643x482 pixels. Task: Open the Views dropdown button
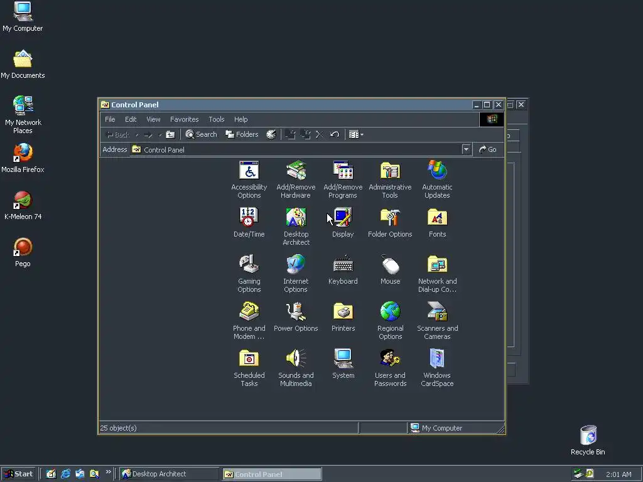tap(356, 134)
